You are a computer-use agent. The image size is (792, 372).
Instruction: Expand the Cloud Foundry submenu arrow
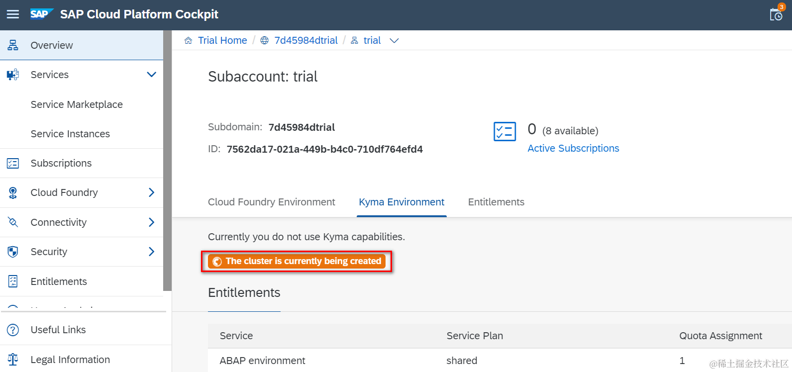pyautogui.click(x=152, y=192)
